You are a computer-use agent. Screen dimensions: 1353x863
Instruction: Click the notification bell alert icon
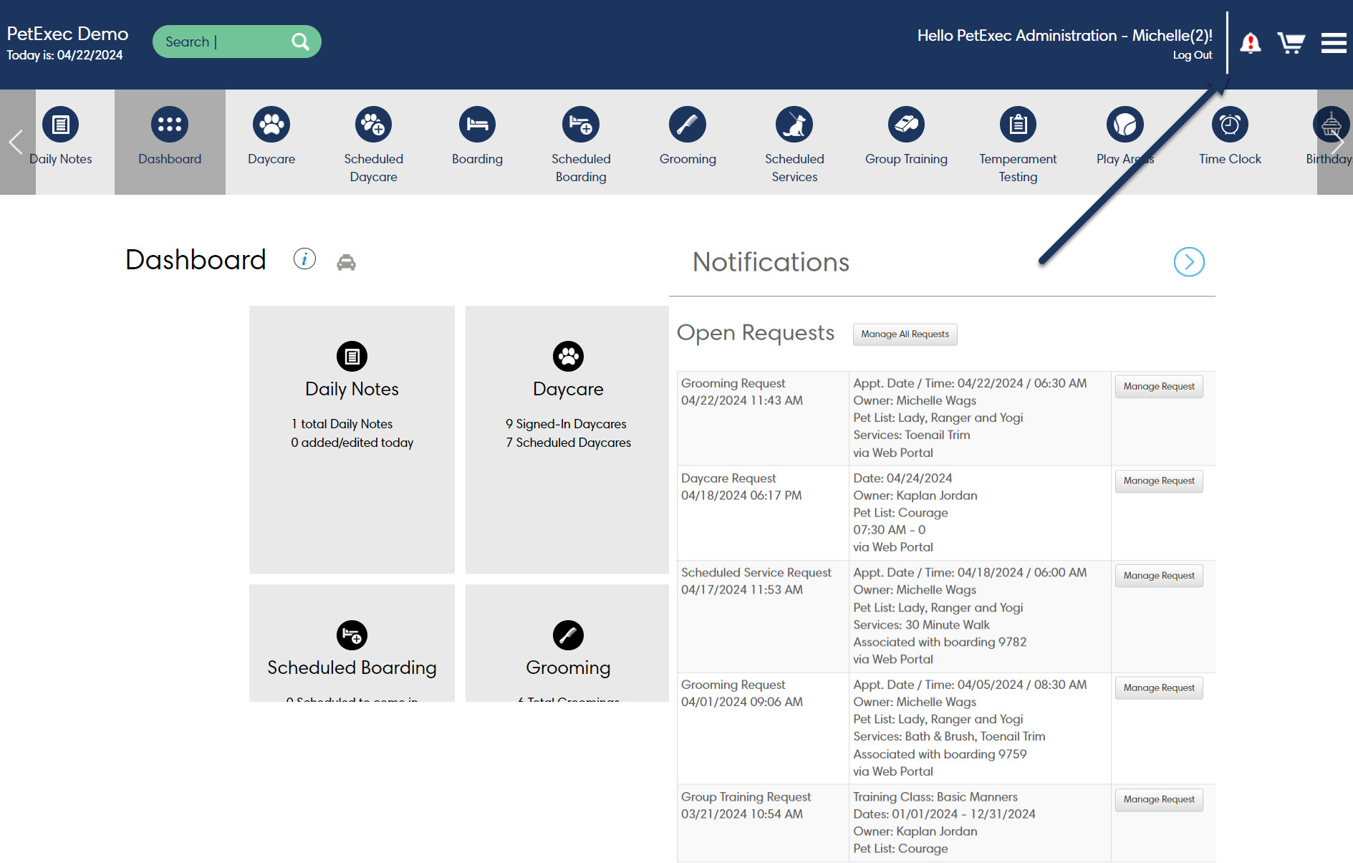pos(1250,42)
